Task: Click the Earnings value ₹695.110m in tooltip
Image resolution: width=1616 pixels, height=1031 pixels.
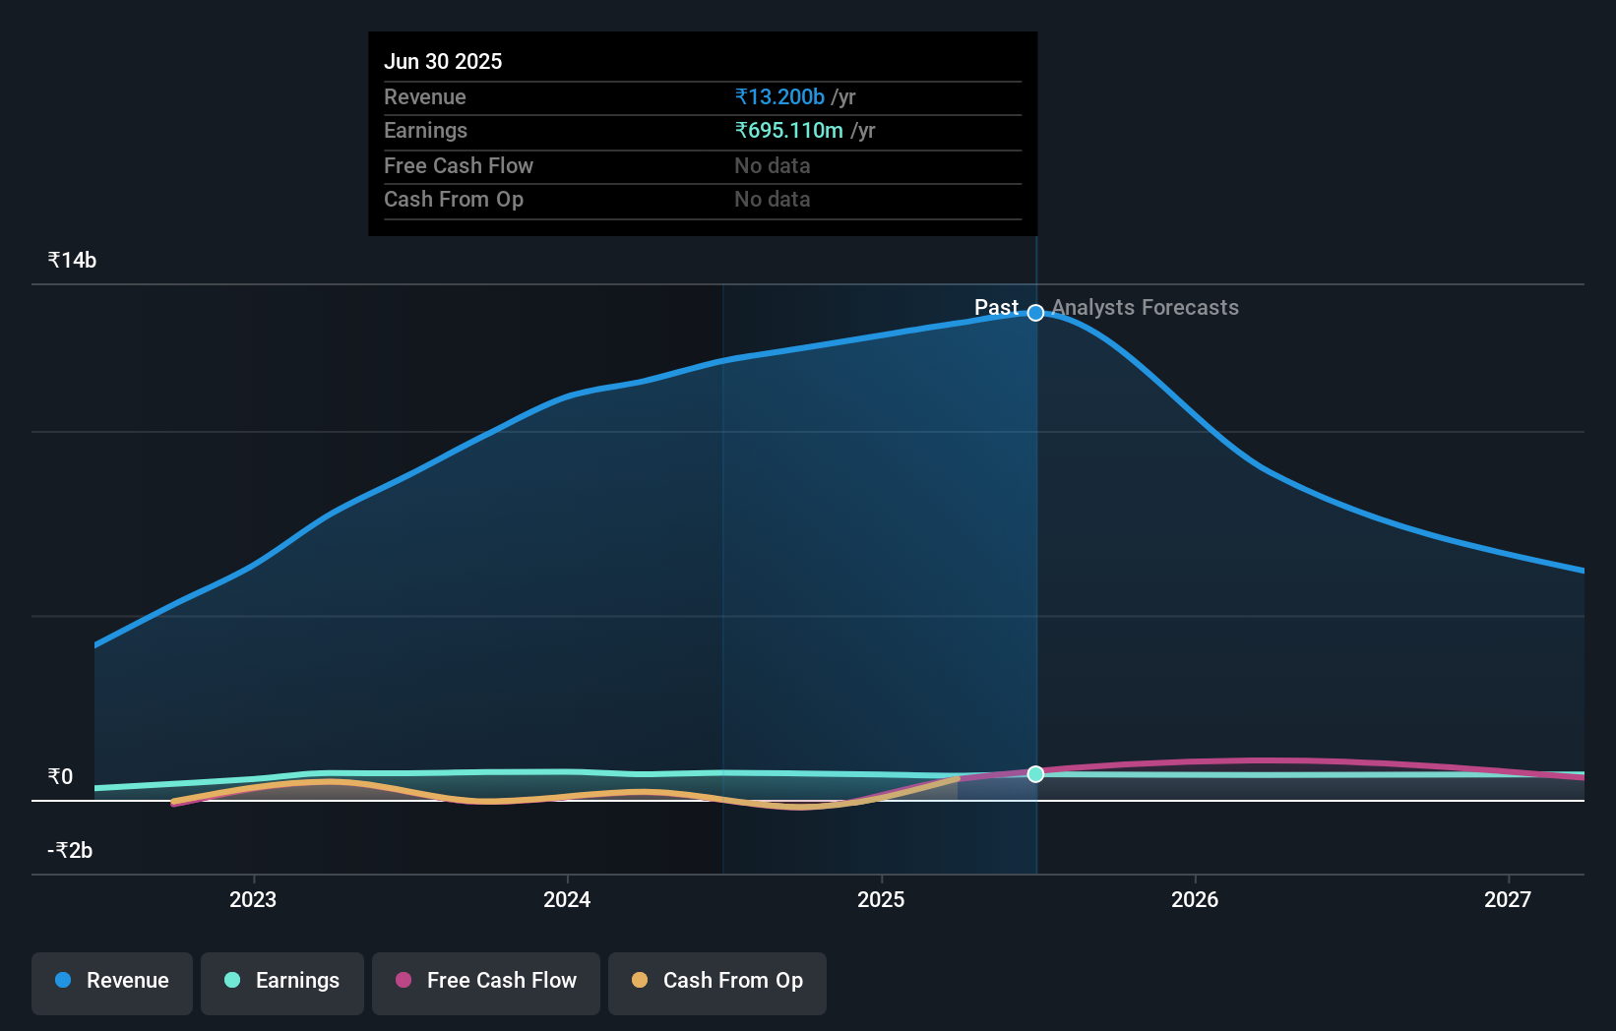Action: click(790, 130)
